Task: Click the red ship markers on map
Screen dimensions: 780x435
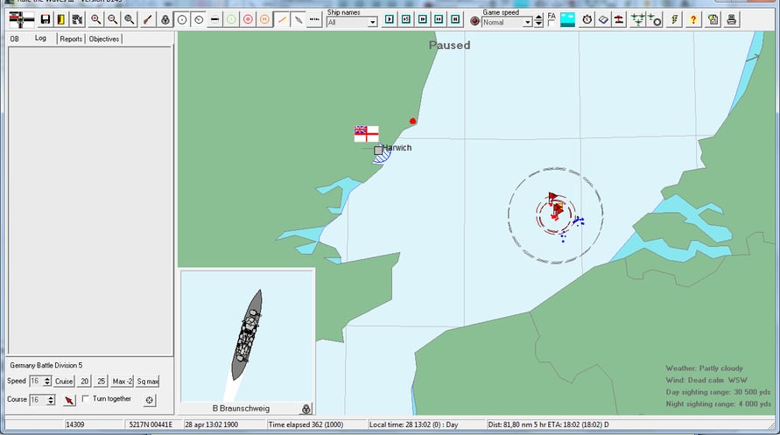Action: click(x=556, y=207)
